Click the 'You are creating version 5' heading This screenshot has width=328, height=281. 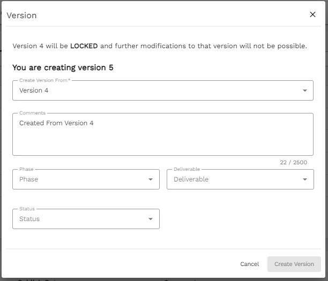pyautogui.click(x=63, y=67)
